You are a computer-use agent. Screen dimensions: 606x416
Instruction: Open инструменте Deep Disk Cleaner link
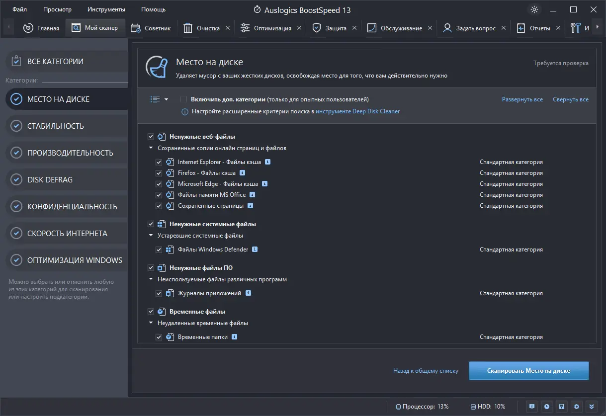click(x=357, y=112)
